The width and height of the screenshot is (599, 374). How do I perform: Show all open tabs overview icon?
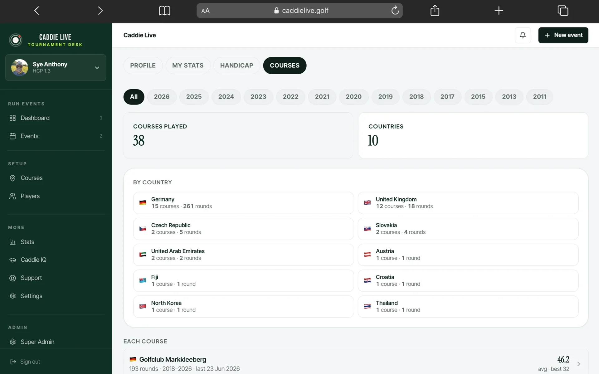563,11
